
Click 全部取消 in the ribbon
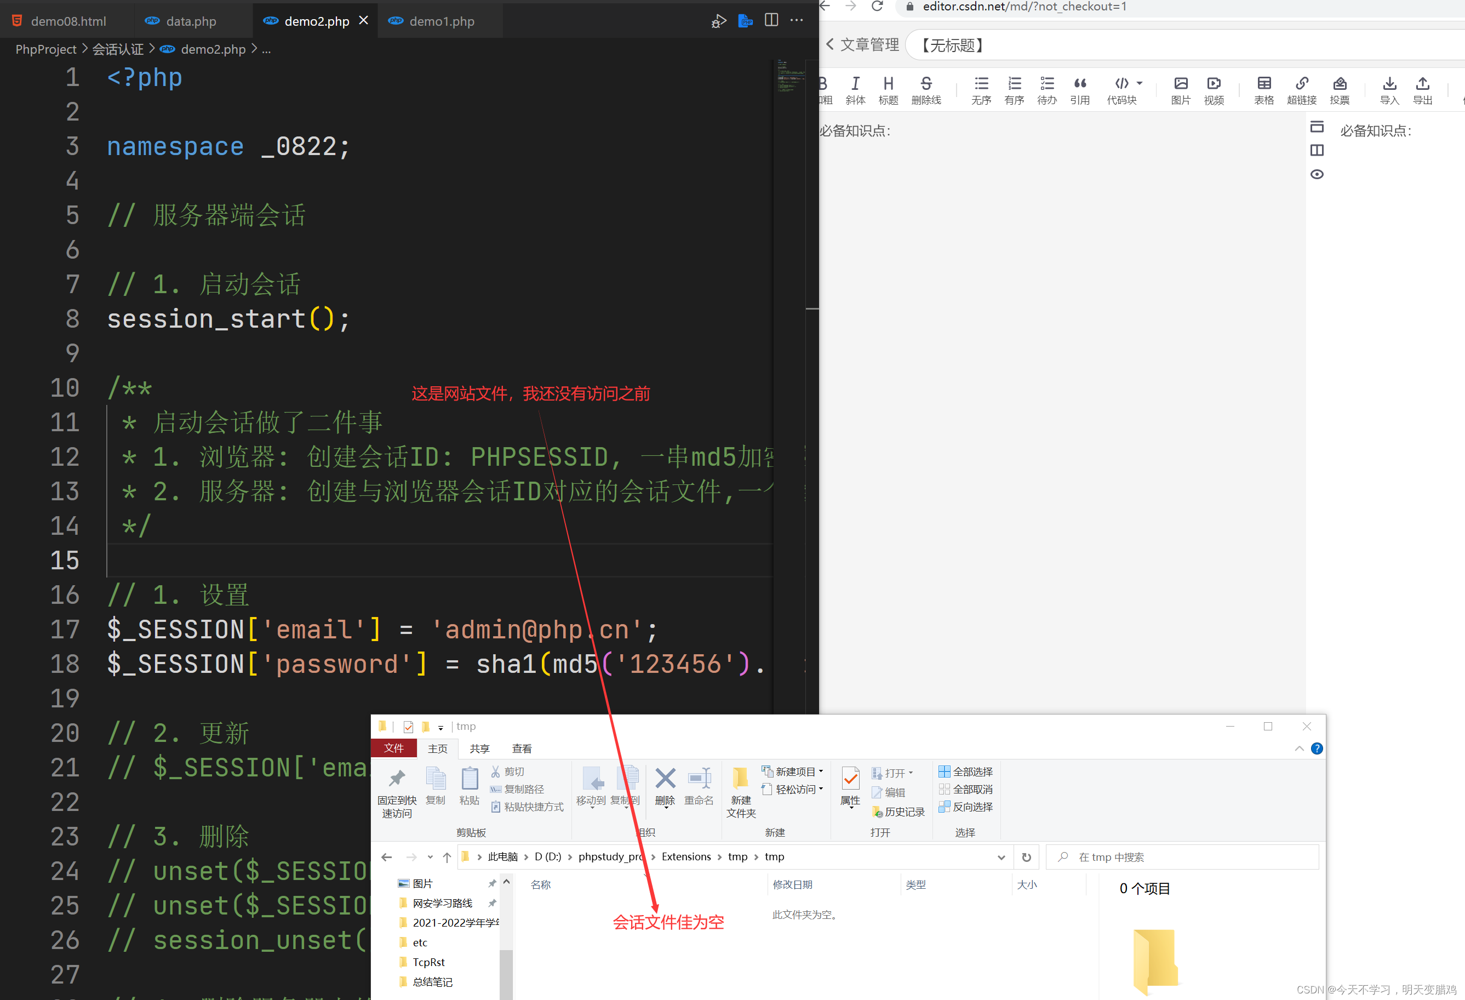(966, 790)
